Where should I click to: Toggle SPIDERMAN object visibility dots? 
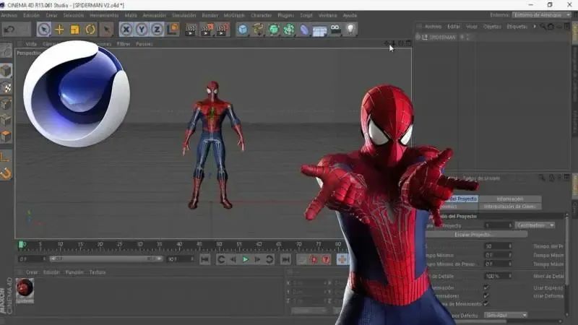point(467,38)
